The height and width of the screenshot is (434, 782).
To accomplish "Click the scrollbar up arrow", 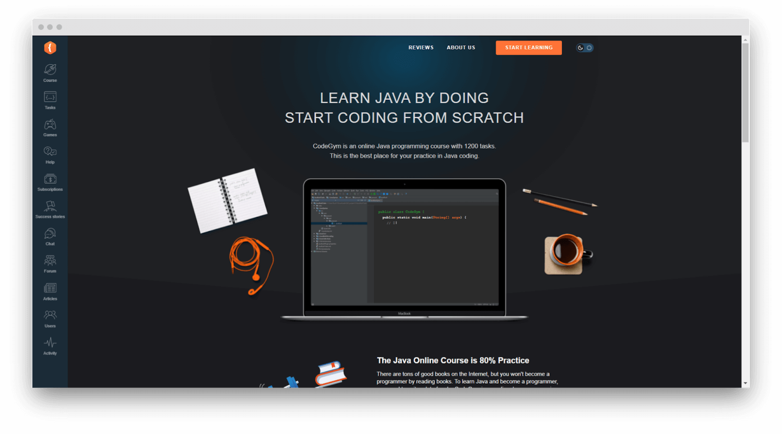I will [x=745, y=39].
